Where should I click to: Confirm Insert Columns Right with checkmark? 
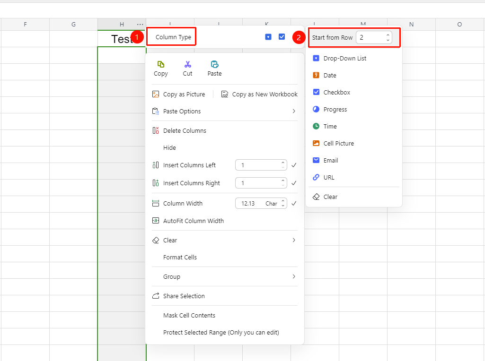[294, 183]
